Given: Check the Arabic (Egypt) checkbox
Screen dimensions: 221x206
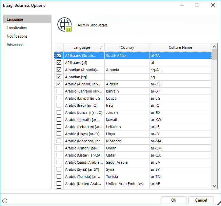Looking at the screenshot, I should (59, 98).
